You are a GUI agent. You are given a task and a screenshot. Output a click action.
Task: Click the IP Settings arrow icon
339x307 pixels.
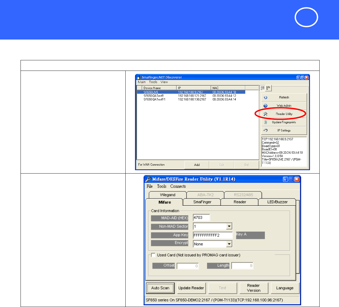pyautogui.click(x=266, y=130)
